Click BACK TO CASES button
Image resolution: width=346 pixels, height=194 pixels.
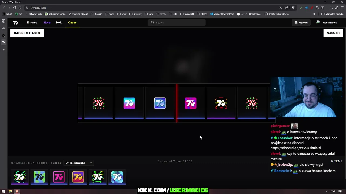[x=27, y=33]
